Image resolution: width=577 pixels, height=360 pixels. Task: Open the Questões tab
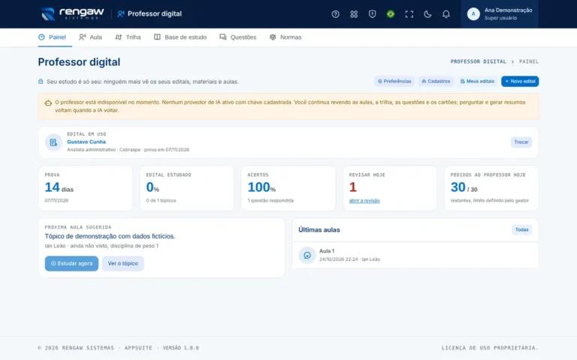pyautogui.click(x=238, y=37)
